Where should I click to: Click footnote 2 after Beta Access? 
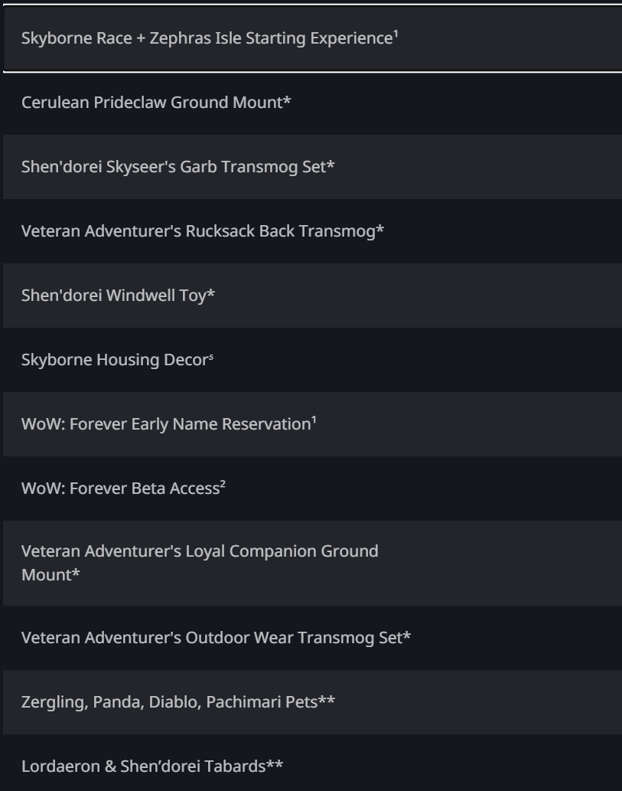click(x=223, y=484)
